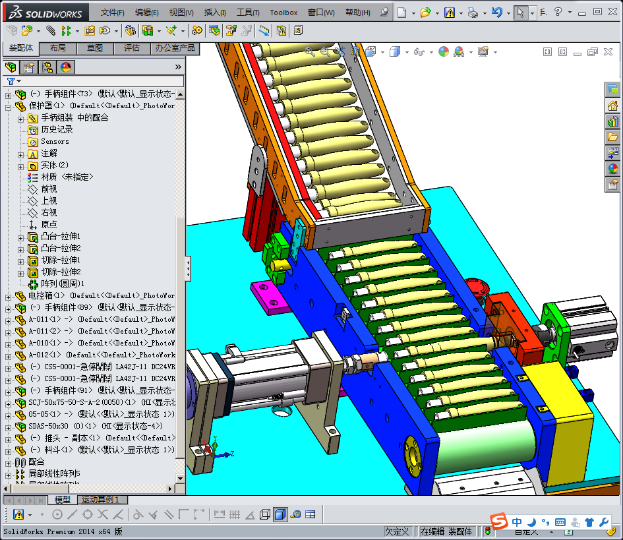Viewport: 623px width, 540px height.
Task: Click the Open file folder icon
Action: point(425,13)
